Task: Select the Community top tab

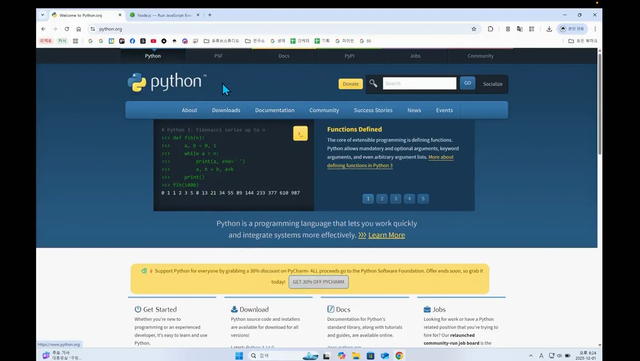Action: 480,56
